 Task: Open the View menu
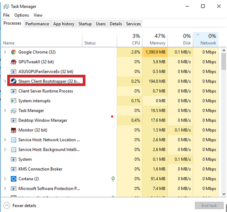pos(38,15)
